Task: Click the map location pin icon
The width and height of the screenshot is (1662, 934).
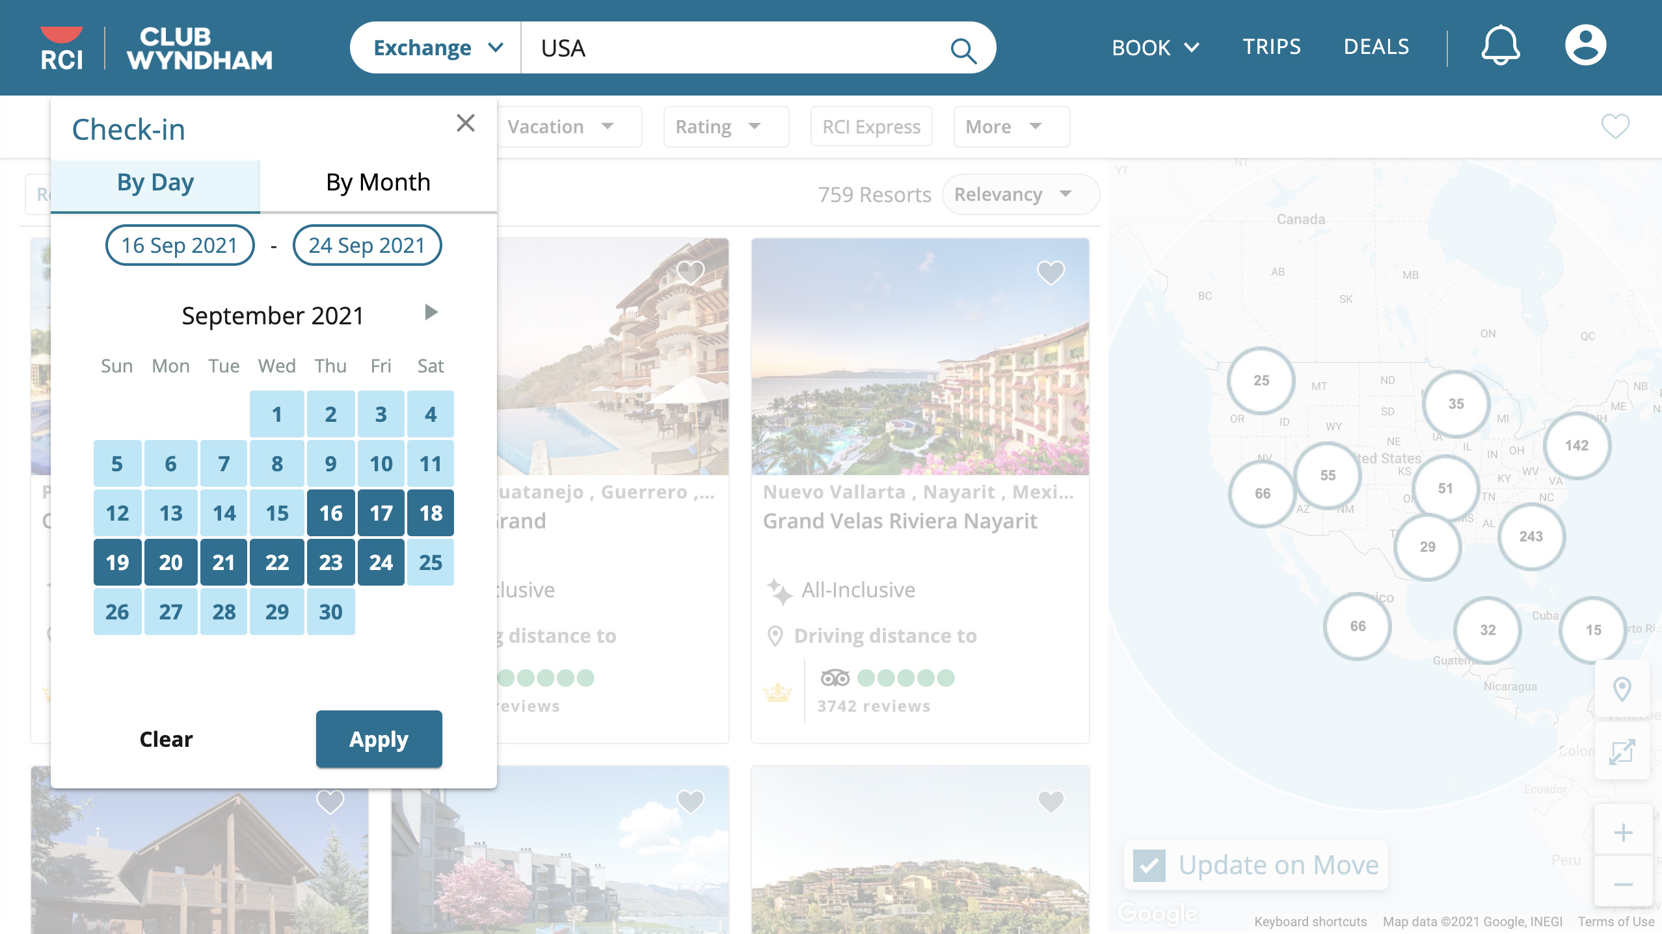Action: pos(1622,689)
